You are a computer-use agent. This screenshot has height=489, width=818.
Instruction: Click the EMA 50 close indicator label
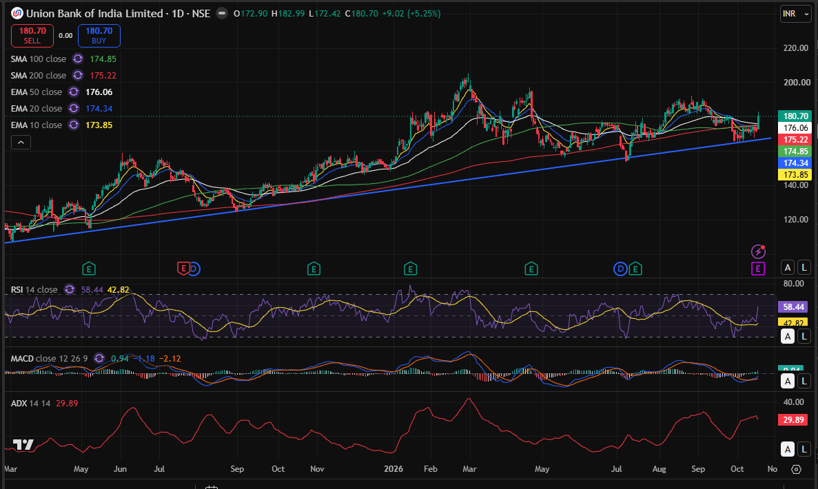37,92
